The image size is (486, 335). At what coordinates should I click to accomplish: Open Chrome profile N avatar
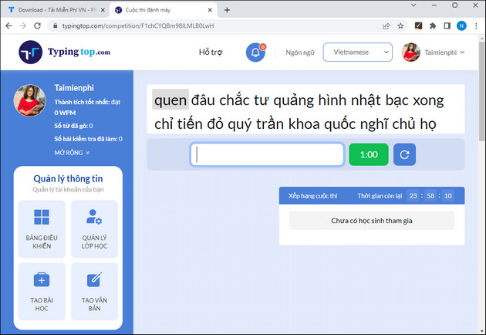click(461, 25)
